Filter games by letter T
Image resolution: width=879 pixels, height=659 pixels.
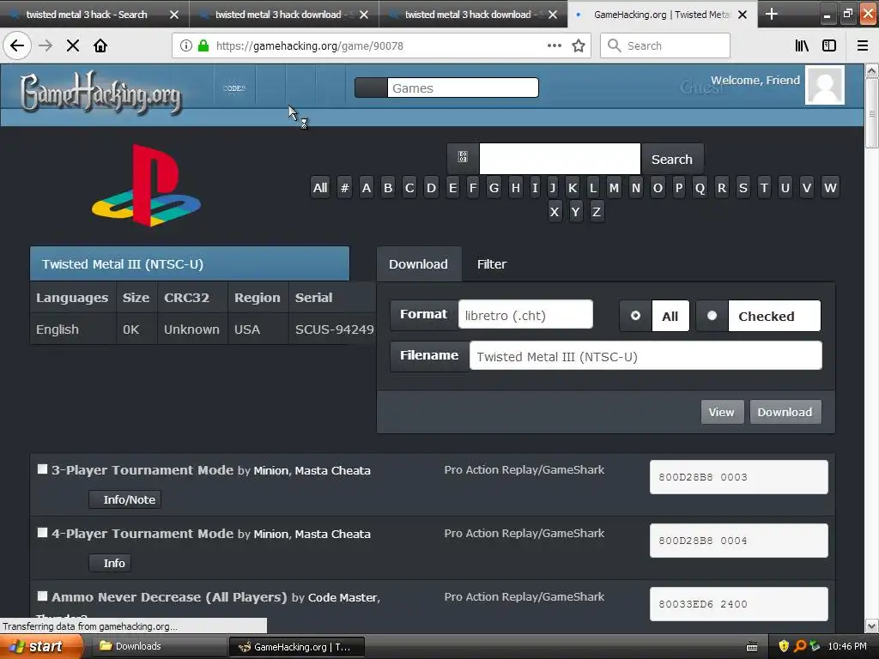763,188
